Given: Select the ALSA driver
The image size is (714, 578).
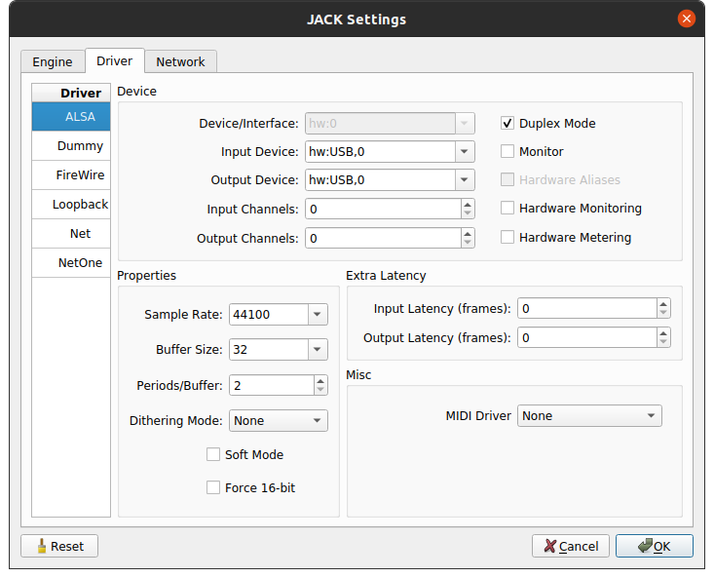Looking at the screenshot, I should (71, 117).
